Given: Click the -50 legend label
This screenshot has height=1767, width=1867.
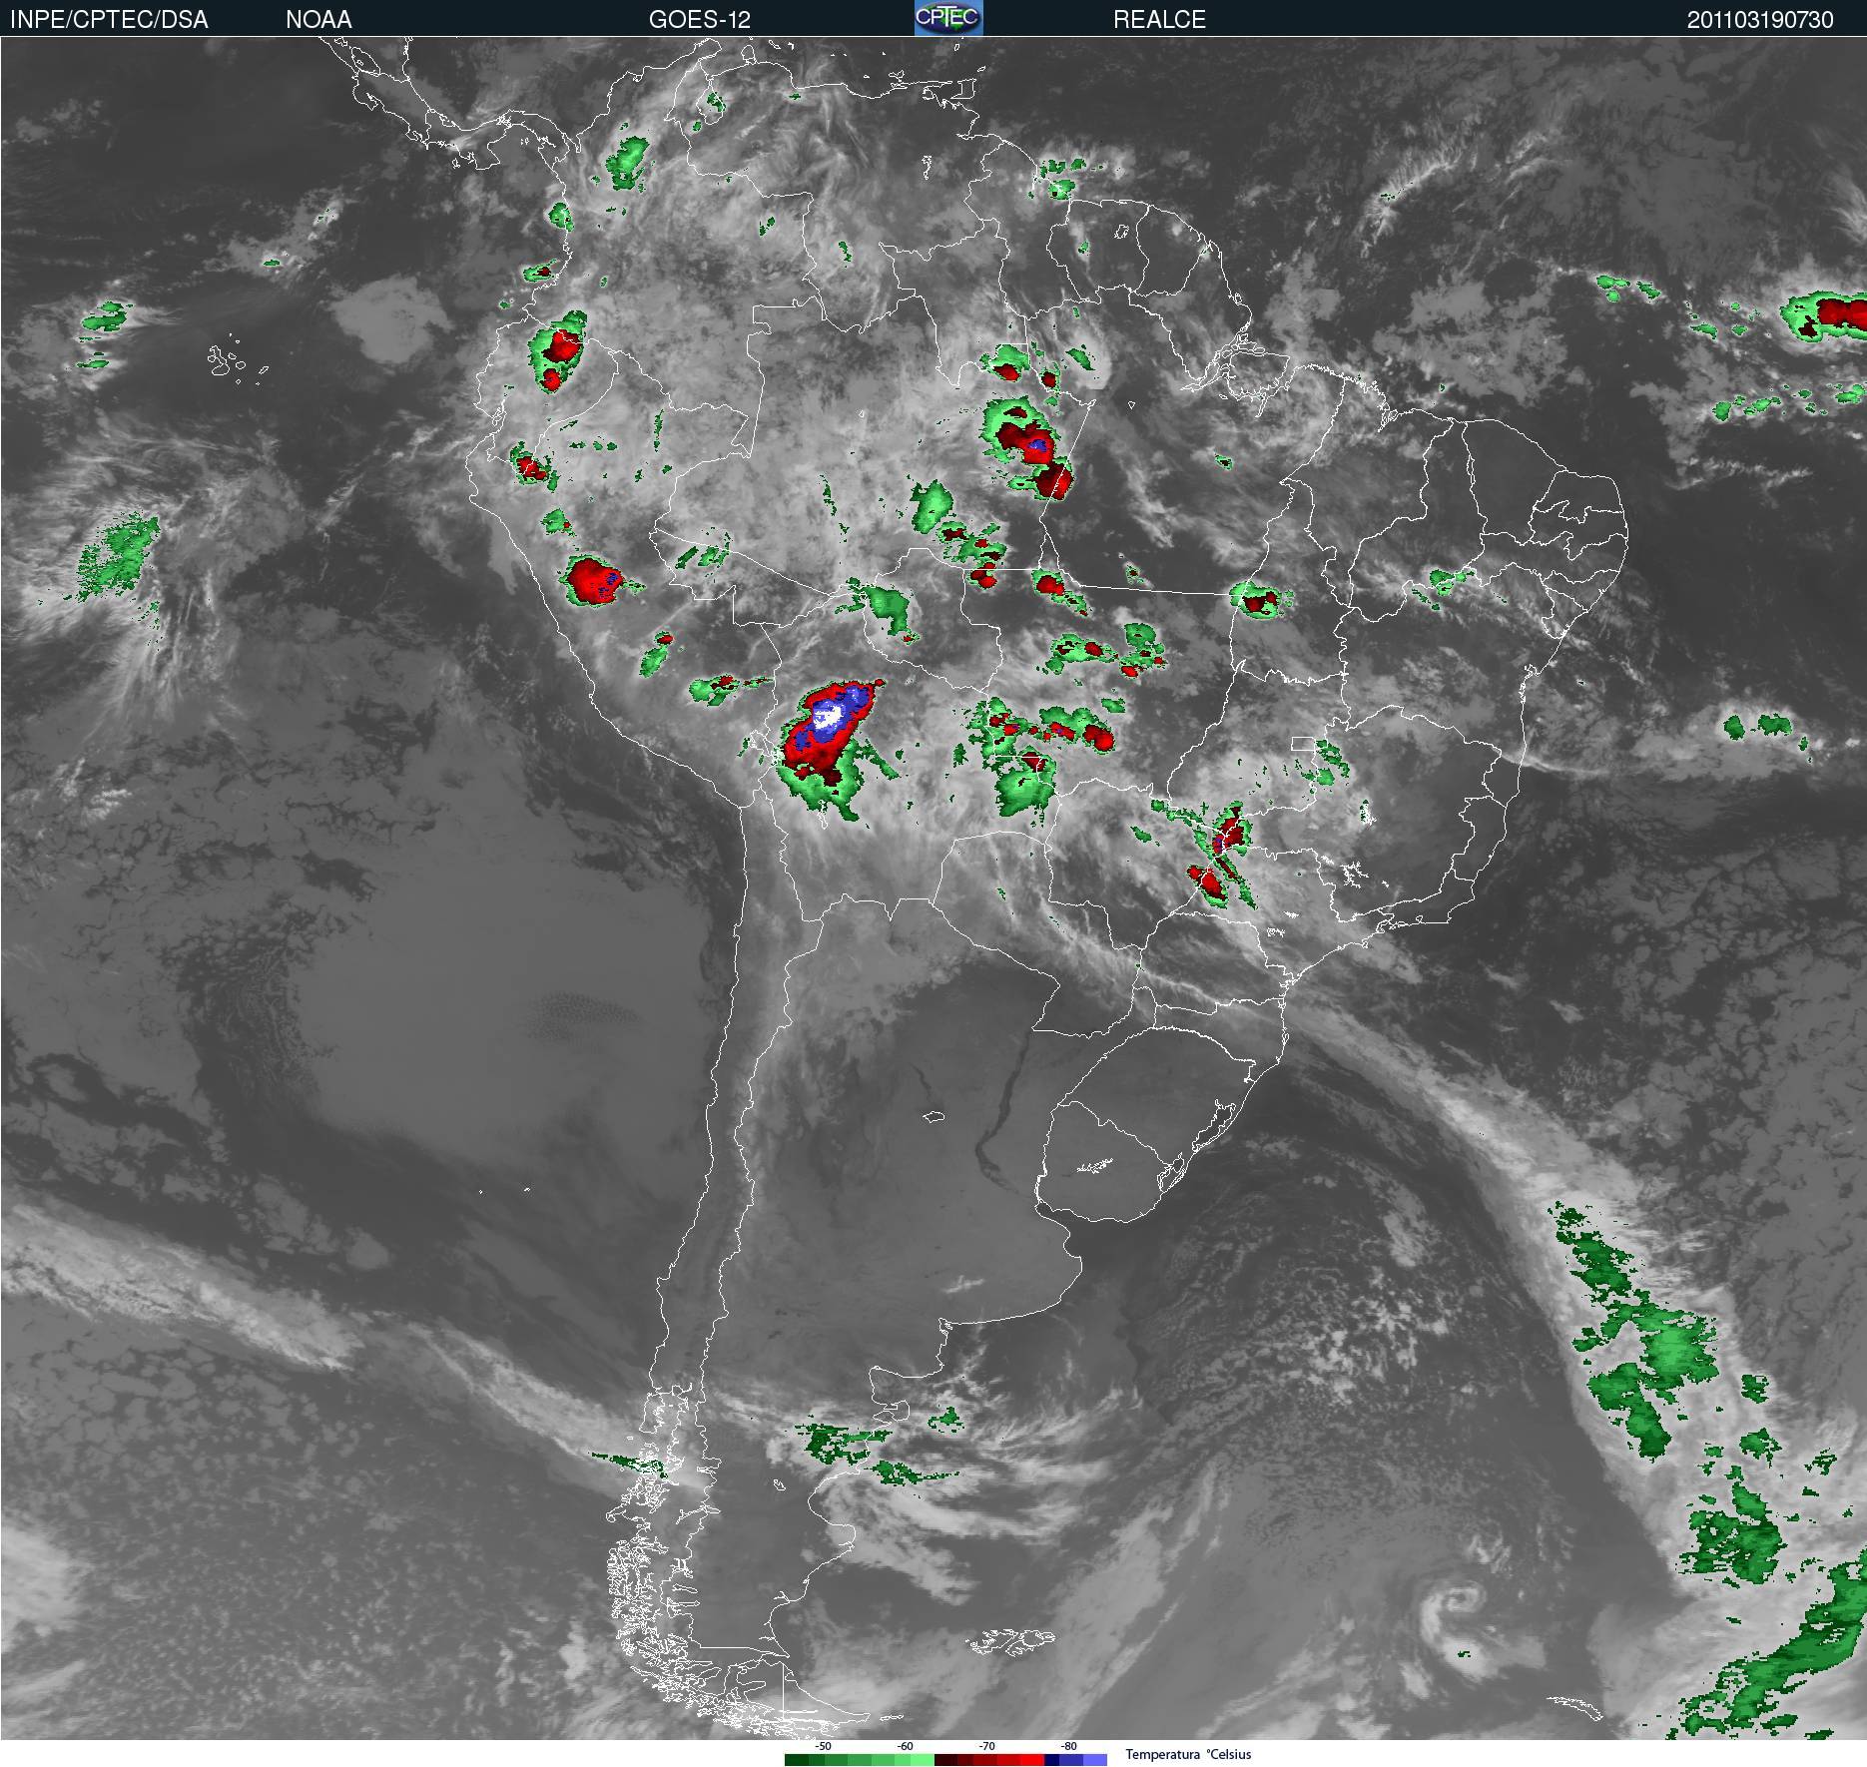Looking at the screenshot, I should [x=823, y=1746].
